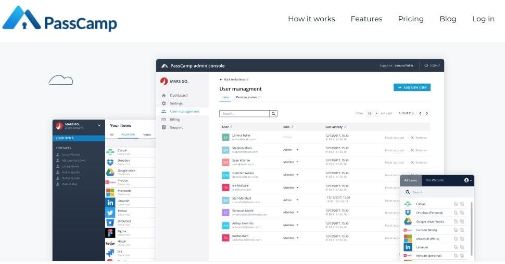Go to the Features page
505x264 pixels.
(x=367, y=19)
